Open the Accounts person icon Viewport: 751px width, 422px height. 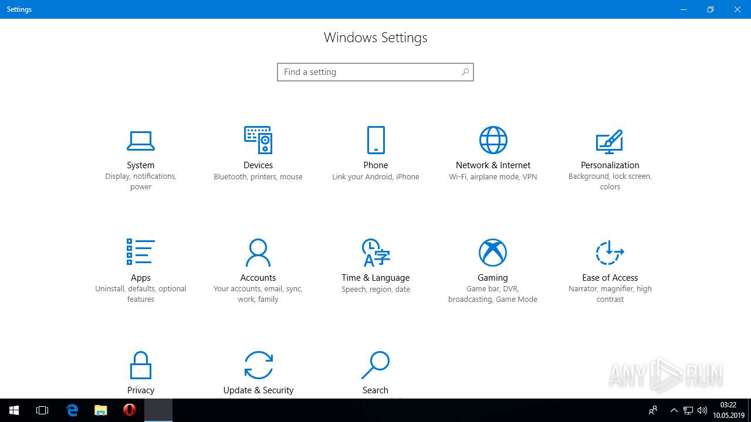pos(258,253)
